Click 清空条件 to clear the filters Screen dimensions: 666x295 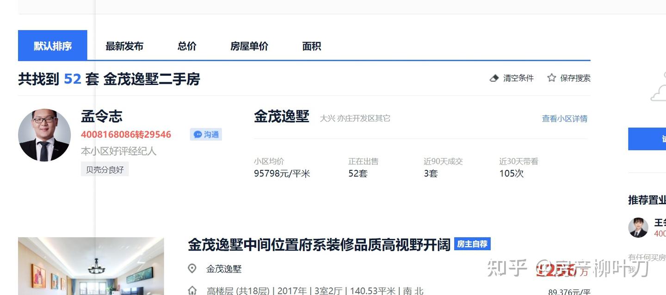coord(518,78)
